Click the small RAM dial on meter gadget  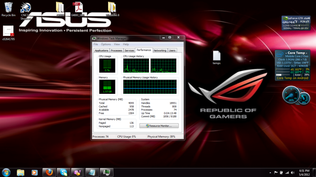[x=304, y=98]
